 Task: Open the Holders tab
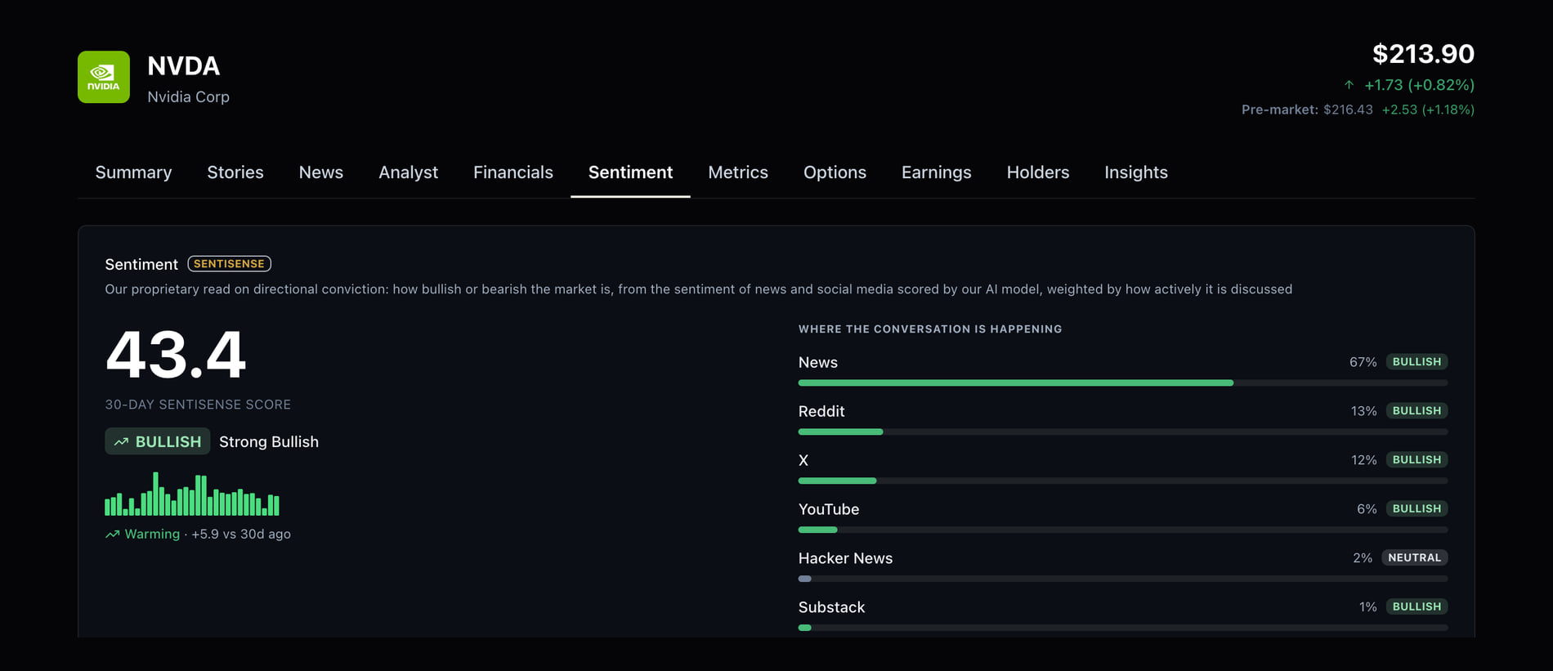[1038, 172]
